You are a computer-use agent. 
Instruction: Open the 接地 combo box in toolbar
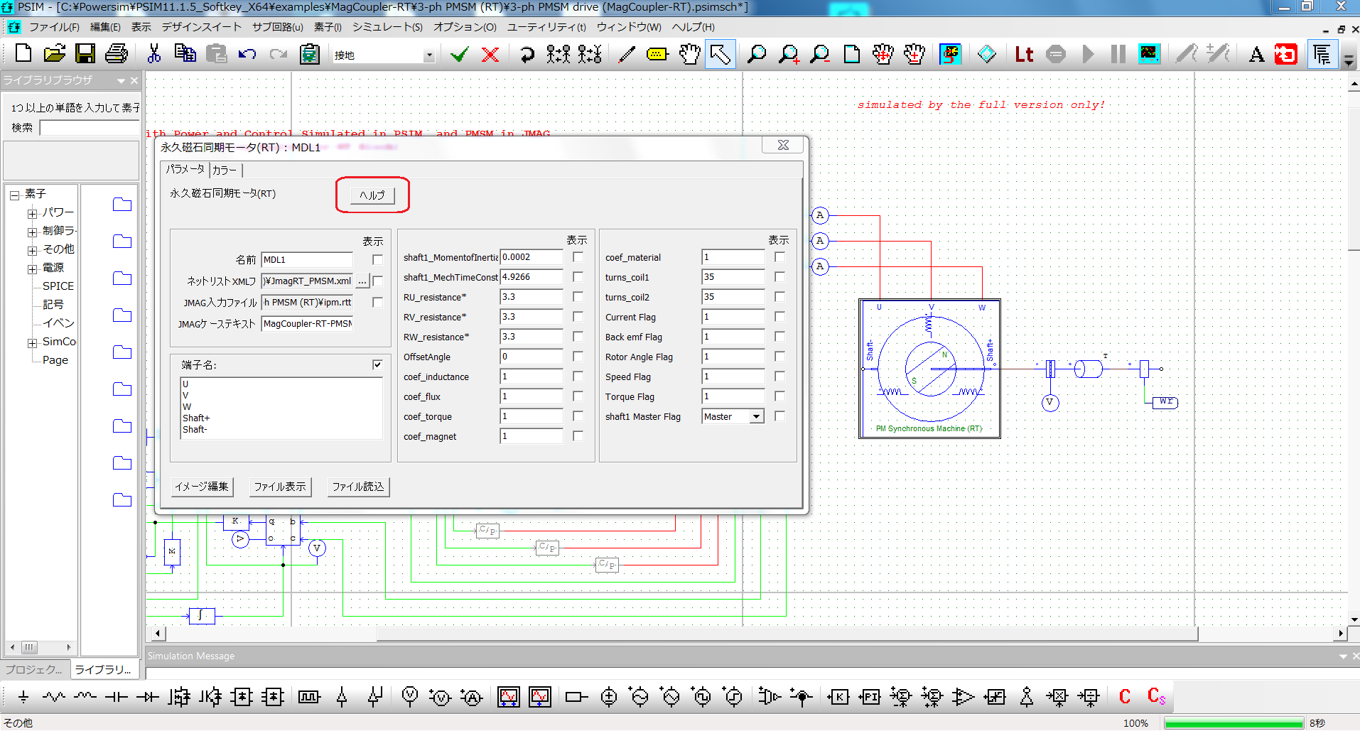[428, 55]
